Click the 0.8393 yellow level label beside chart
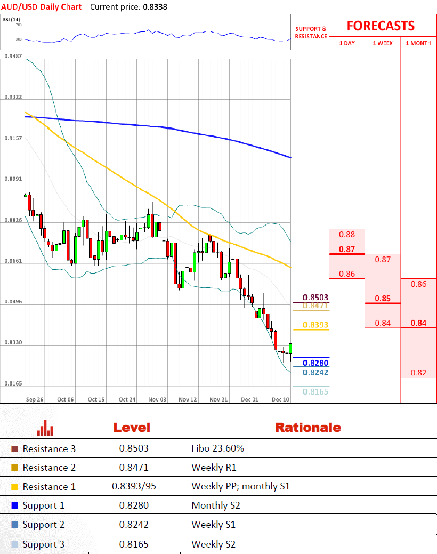 click(315, 325)
